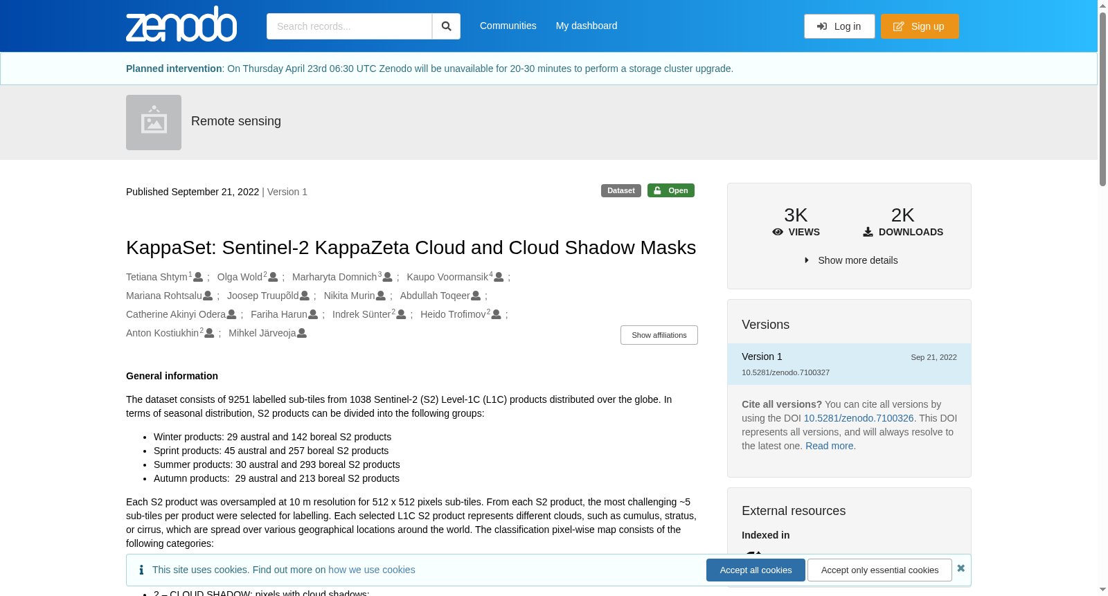Click the search magnifier button
Screen dimensions: 1108x596
pyautogui.click(x=447, y=26)
